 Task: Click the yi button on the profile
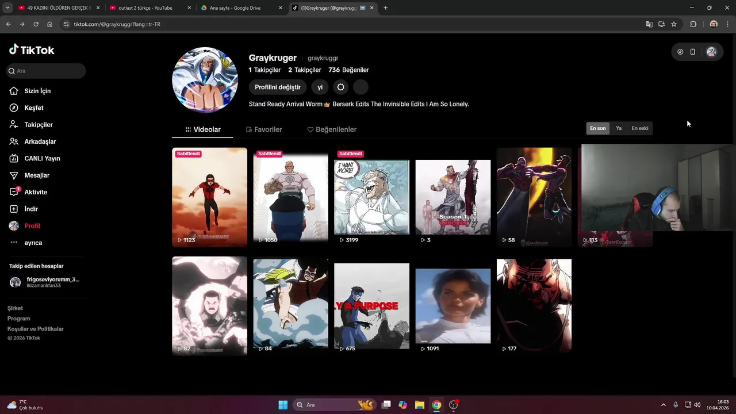pos(320,87)
